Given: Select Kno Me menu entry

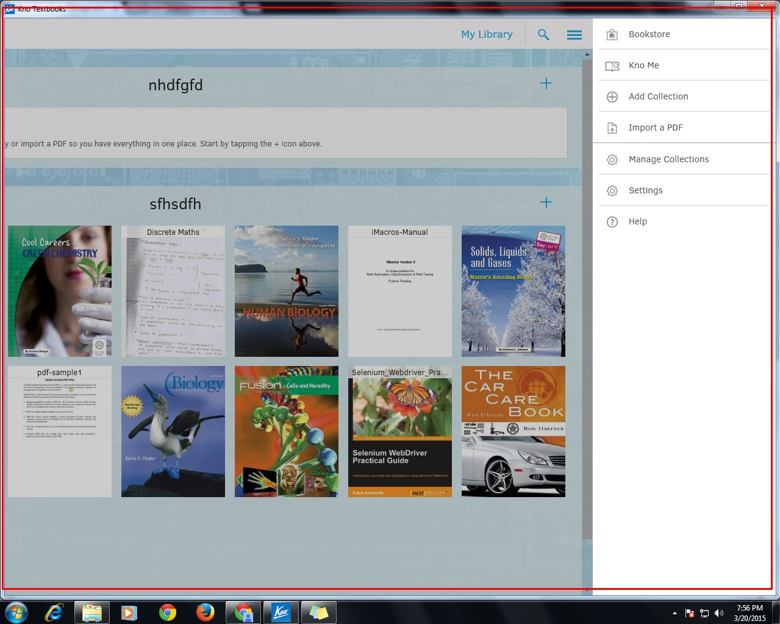Looking at the screenshot, I should pos(684,65).
